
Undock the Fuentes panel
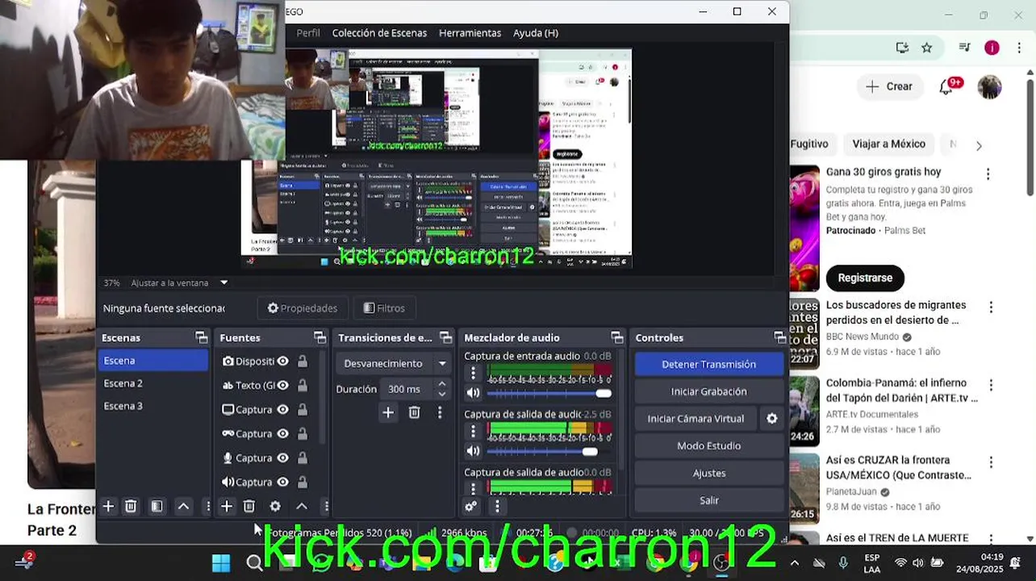[320, 337]
